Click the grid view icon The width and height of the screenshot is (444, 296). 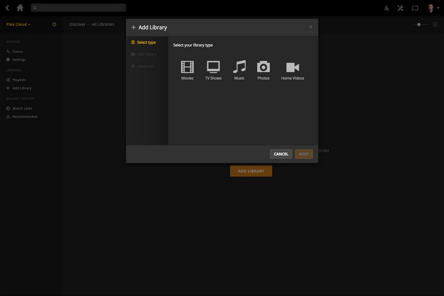point(435,24)
